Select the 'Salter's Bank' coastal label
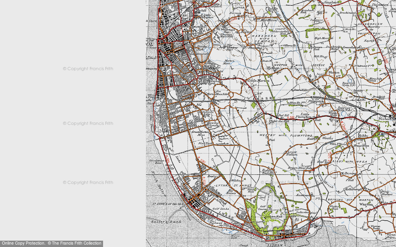Screen dimensions: 396x247 click(x=166, y=222)
